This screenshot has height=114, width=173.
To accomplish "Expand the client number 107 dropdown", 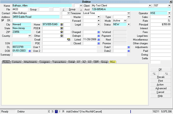I will pyautogui.click(x=169, y=6).
